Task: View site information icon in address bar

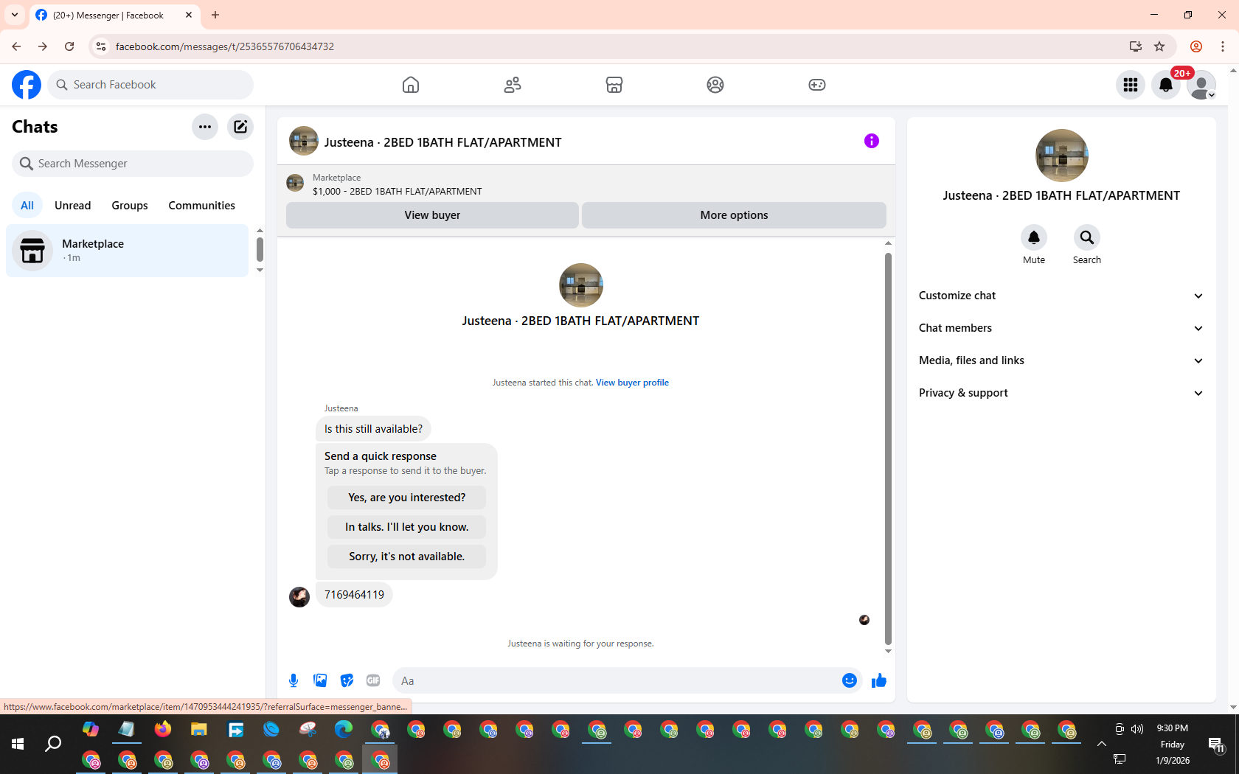Action: [x=101, y=46]
